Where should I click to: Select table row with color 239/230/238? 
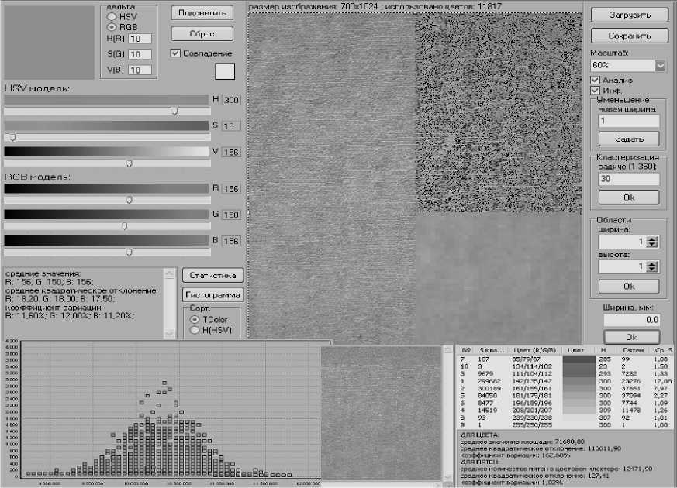[565, 418]
